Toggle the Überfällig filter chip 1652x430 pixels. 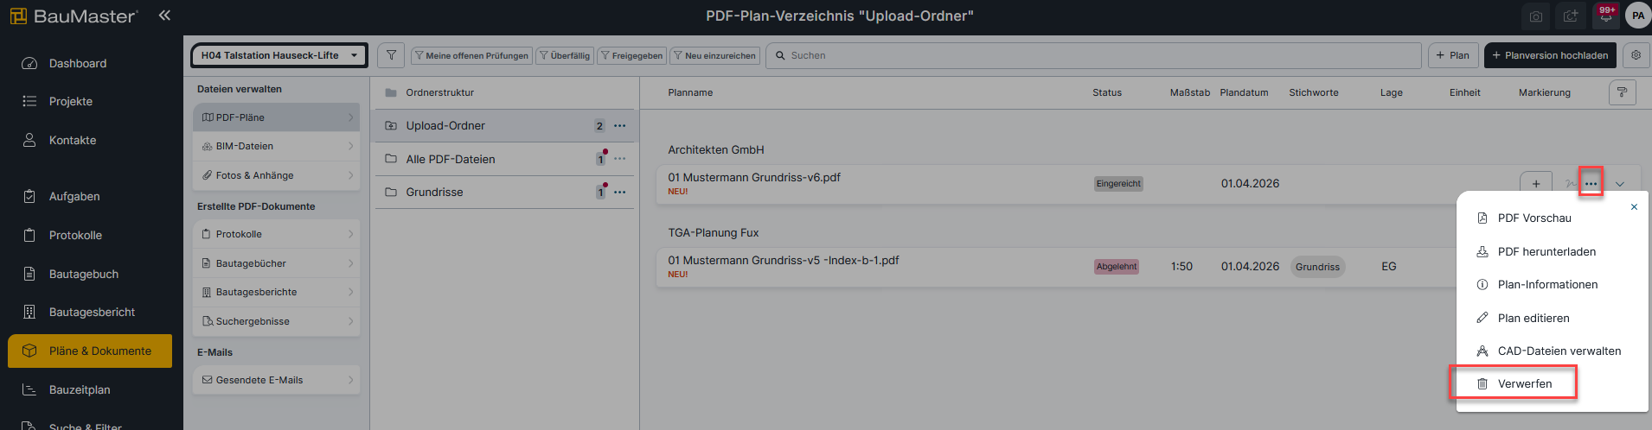coord(564,55)
